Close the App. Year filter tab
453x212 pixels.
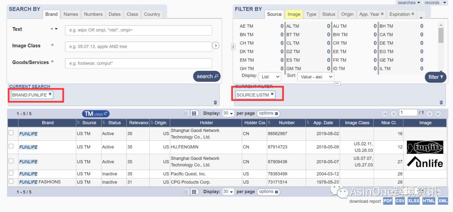click(382, 14)
